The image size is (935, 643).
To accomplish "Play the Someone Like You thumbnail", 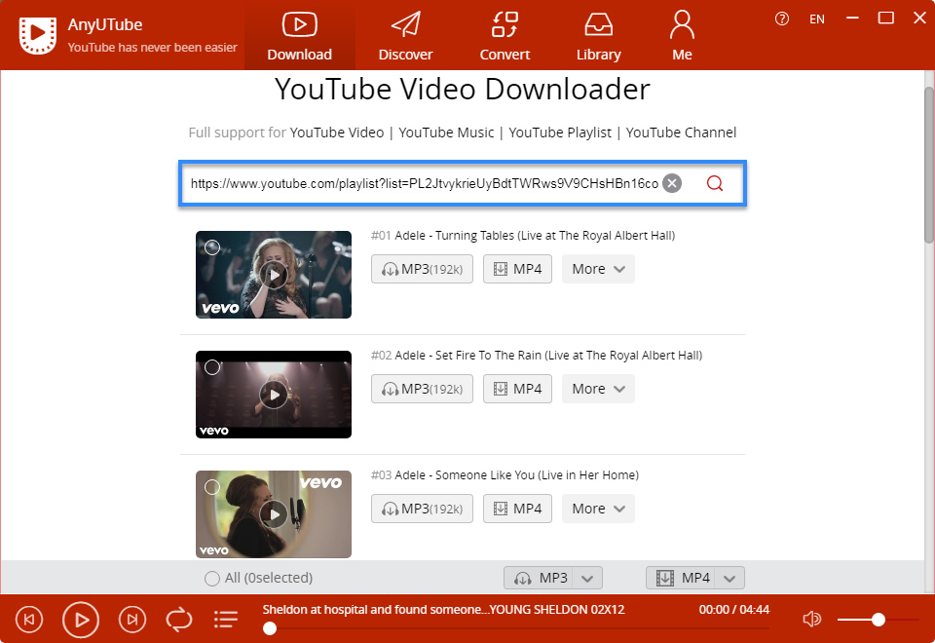I will tap(274, 514).
